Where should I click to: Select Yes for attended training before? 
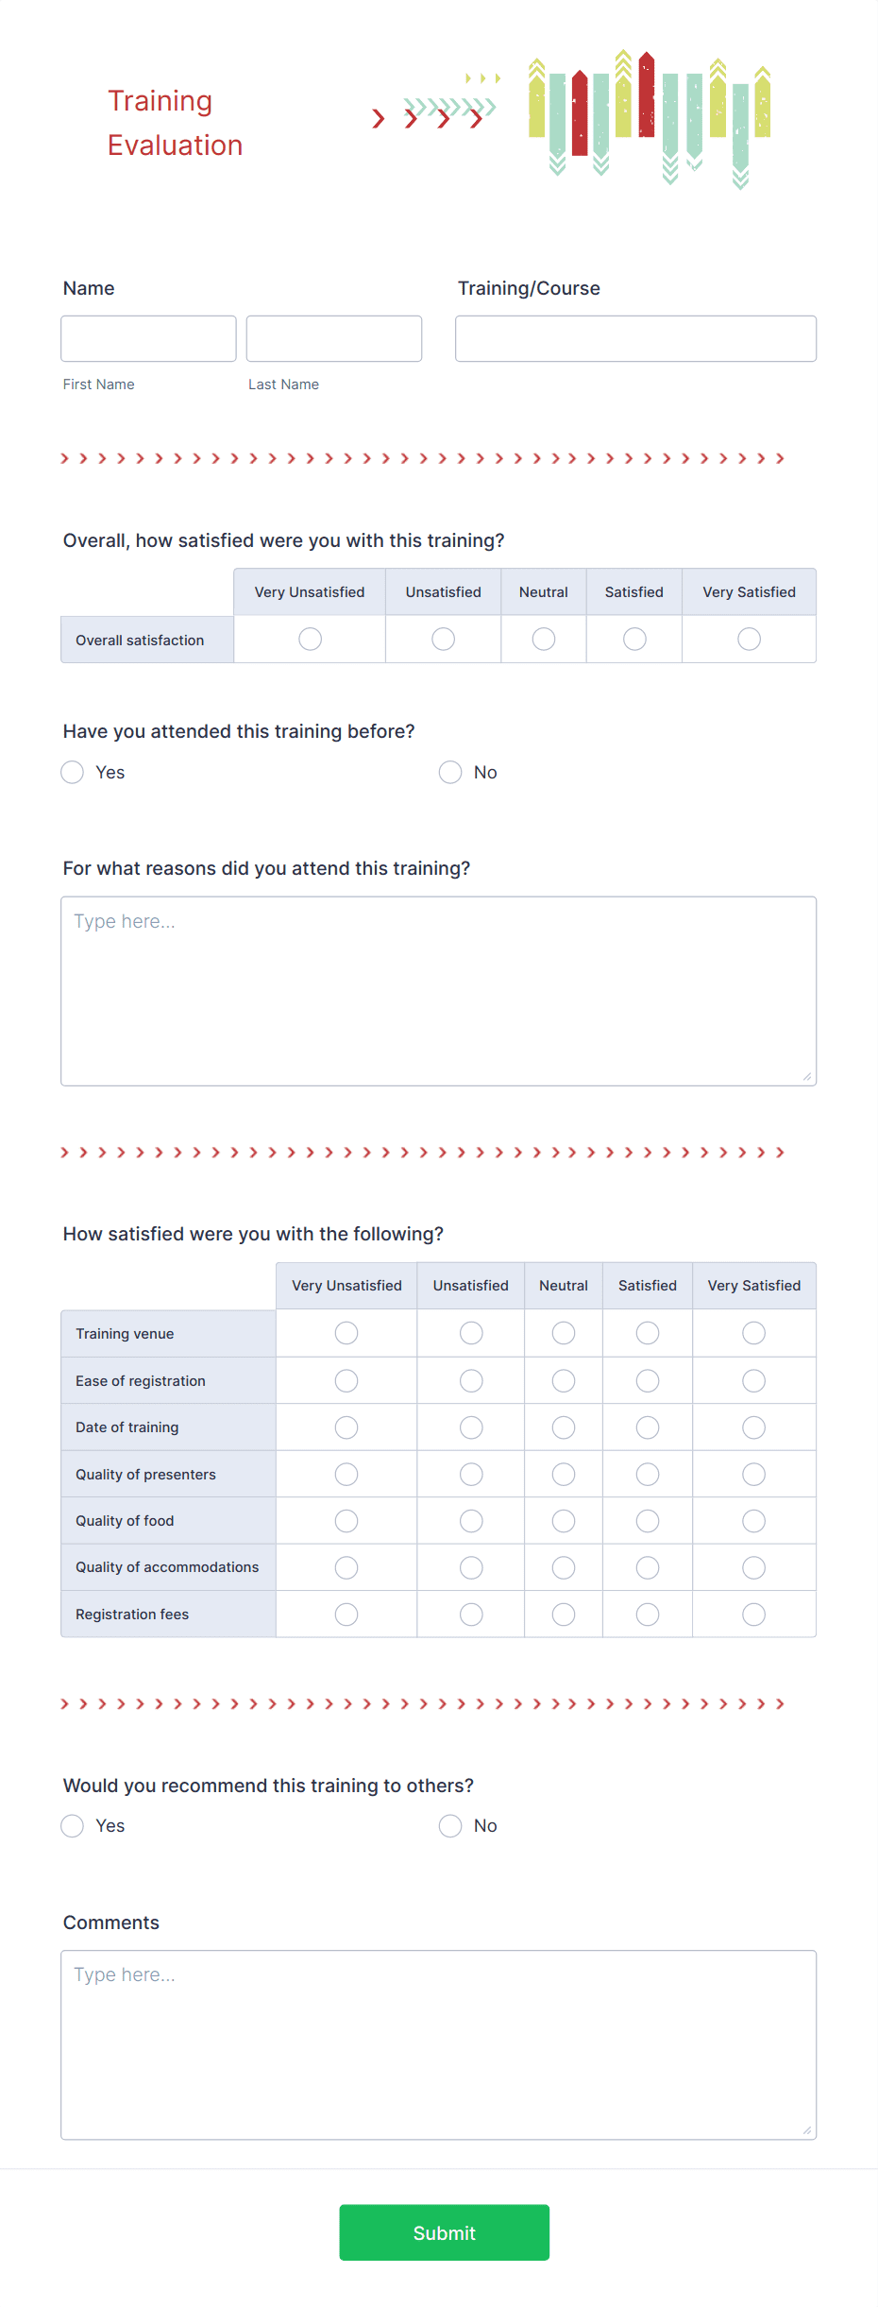coord(73,773)
